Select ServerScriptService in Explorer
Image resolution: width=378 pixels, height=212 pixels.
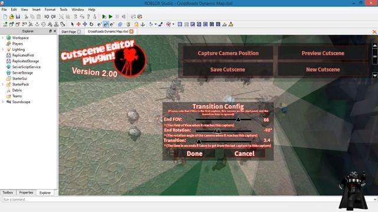(x=26, y=67)
